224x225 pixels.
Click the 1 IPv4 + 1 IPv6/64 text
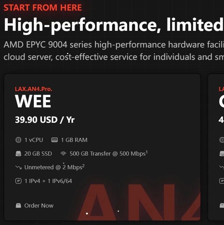pyautogui.click(x=48, y=181)
